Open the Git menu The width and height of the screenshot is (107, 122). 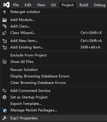pos(53,5)
